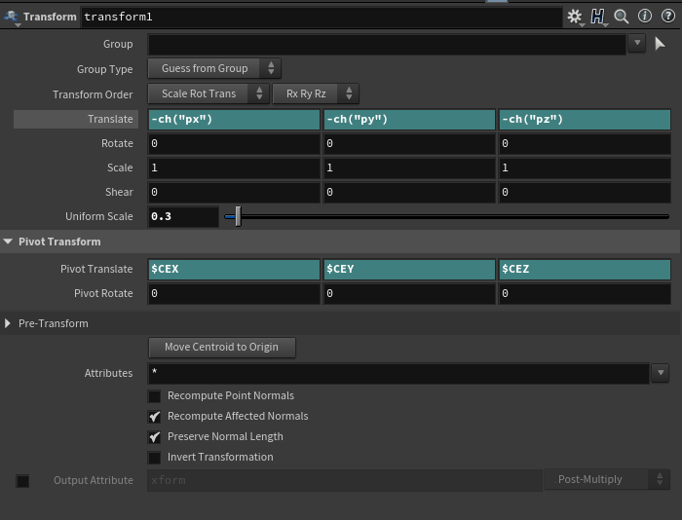The height and width of the screenshot is (520, 682).
Task: Open the Attributes dropdown arrow
Action: coord(661,373)
